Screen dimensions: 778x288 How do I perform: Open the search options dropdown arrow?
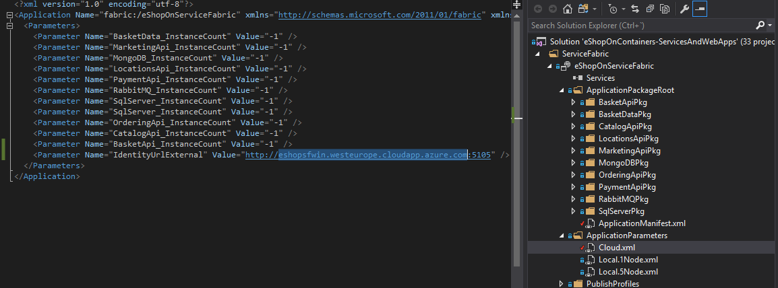pos(770,26)
